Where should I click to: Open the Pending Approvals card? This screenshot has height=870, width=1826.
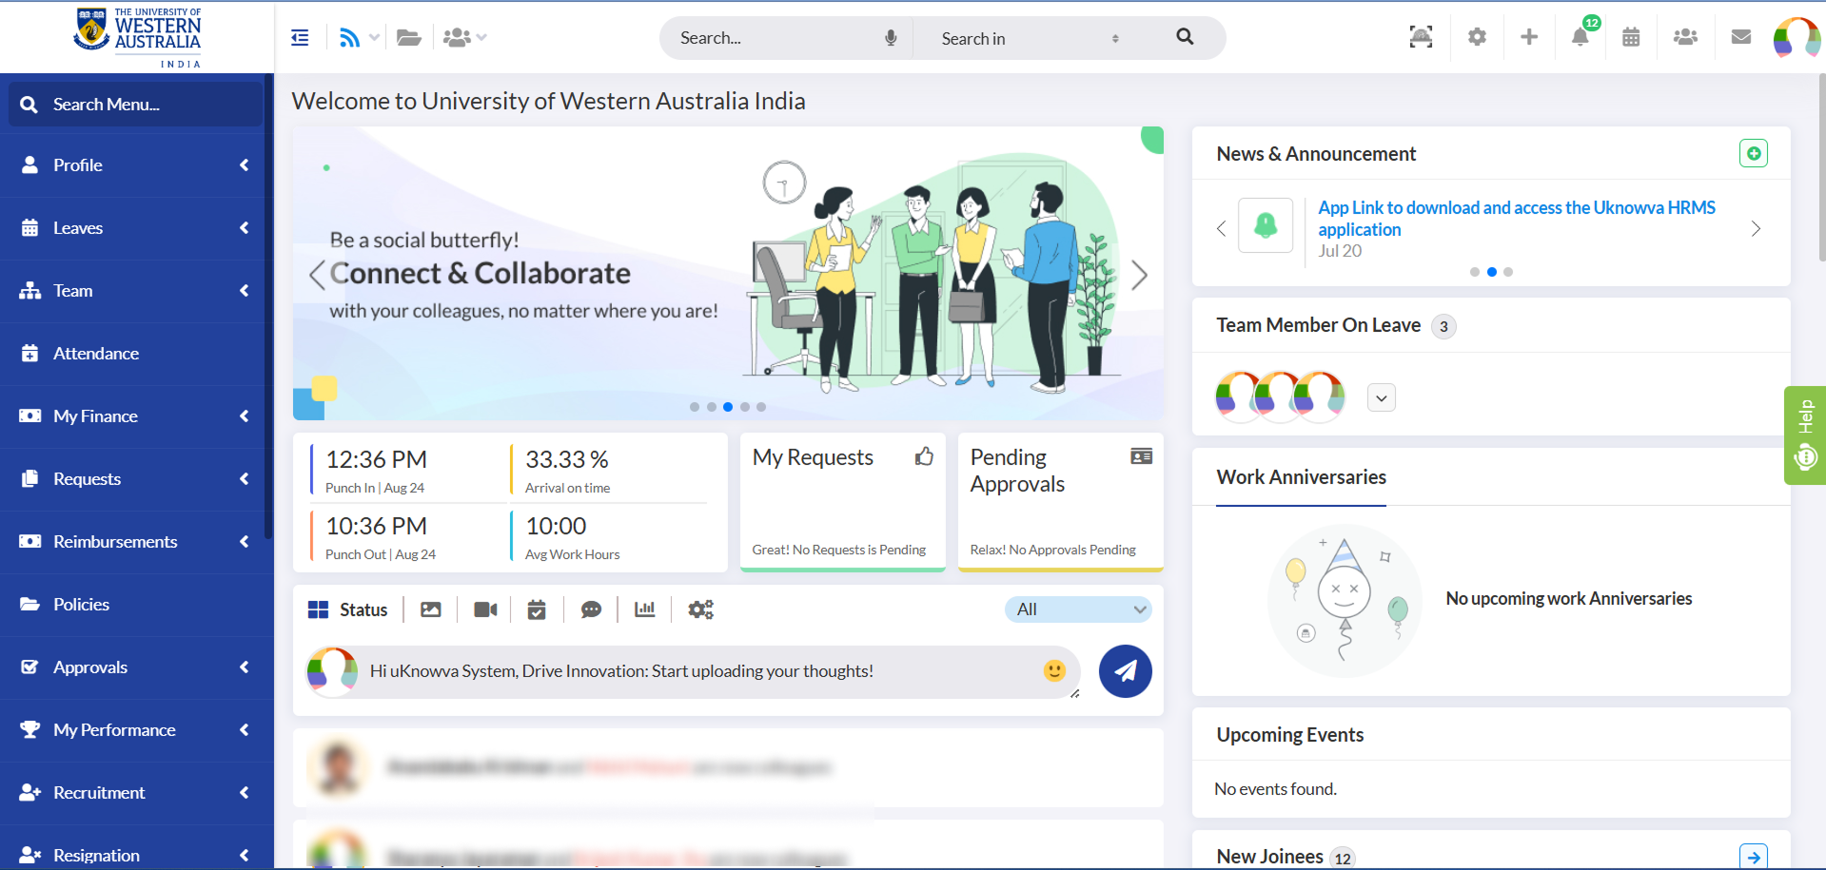click(x=1061, y=502)
